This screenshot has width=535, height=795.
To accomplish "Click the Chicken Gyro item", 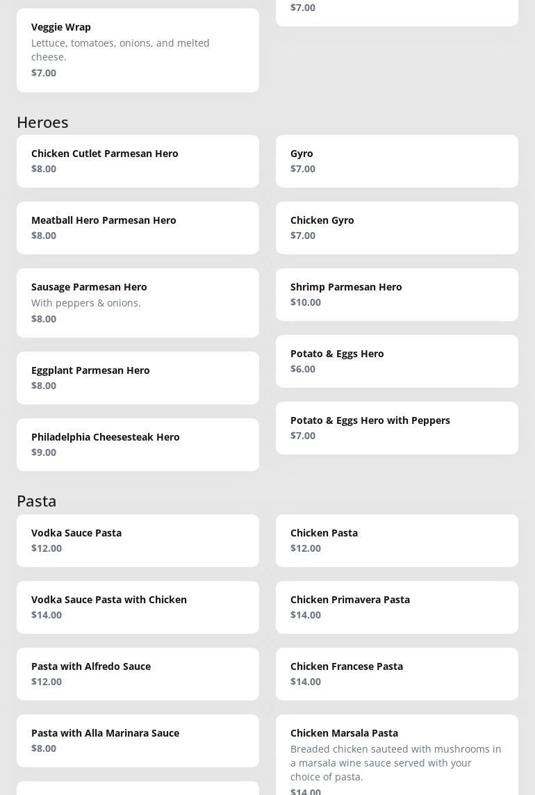I will click(397, 228).
